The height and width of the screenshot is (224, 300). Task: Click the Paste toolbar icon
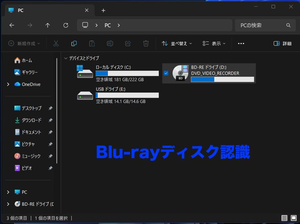[x=92, y=43]
